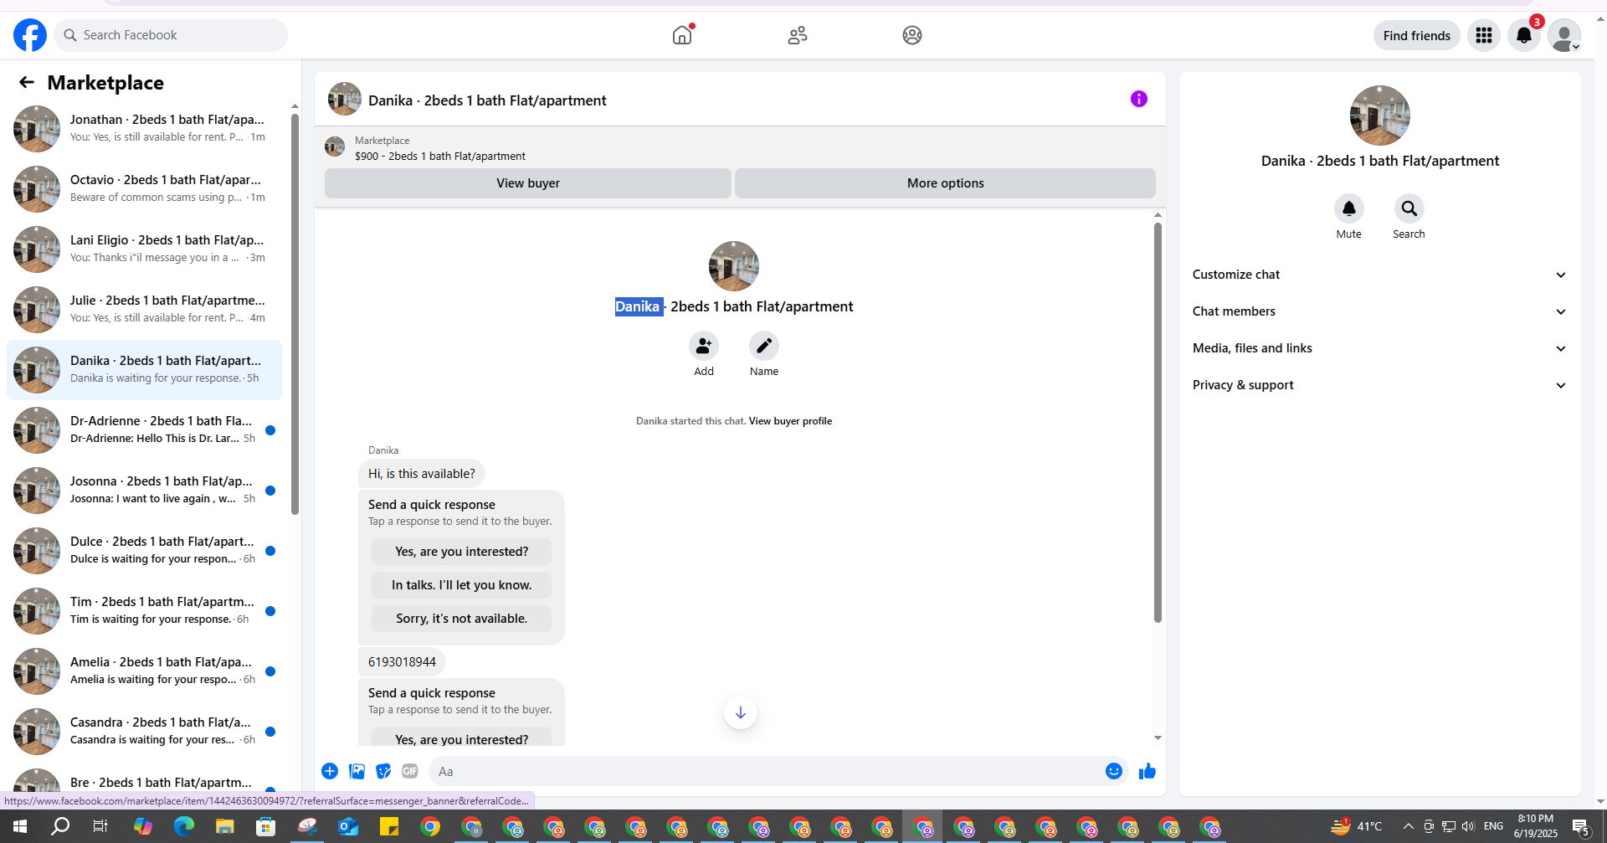The image size is (1607, 843).
Task: Send first quick reply 'Yes, are you interested?'
Action: coord(462,552)
